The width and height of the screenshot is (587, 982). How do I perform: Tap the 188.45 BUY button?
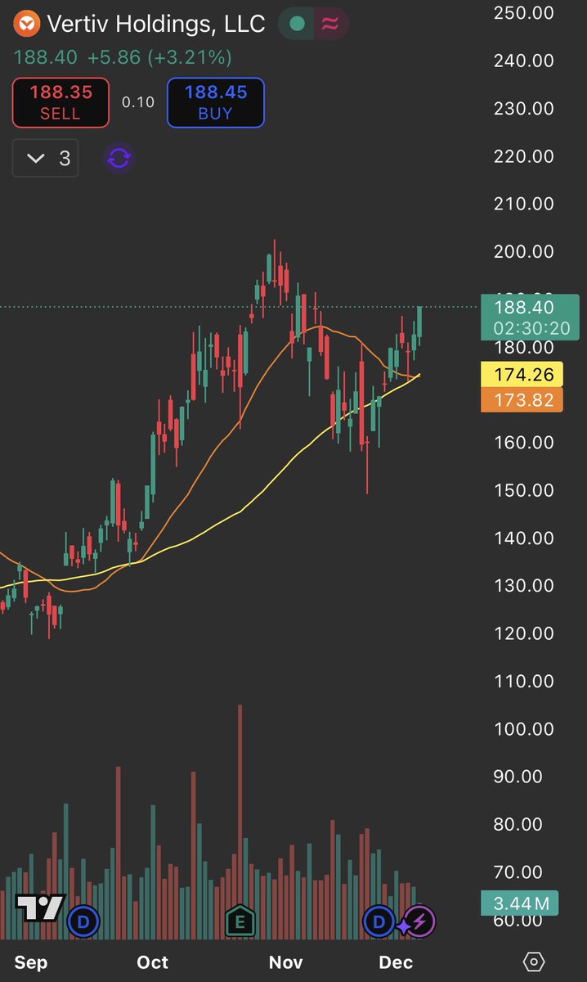click(216, 103)
